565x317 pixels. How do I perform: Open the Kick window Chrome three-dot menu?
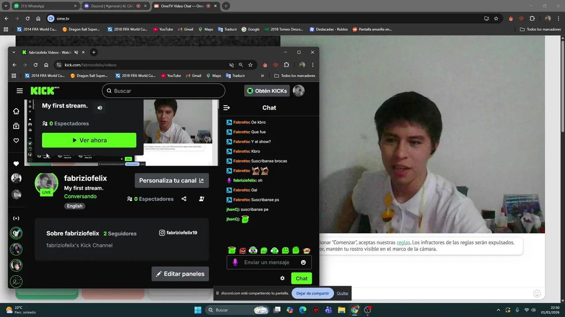313,65
